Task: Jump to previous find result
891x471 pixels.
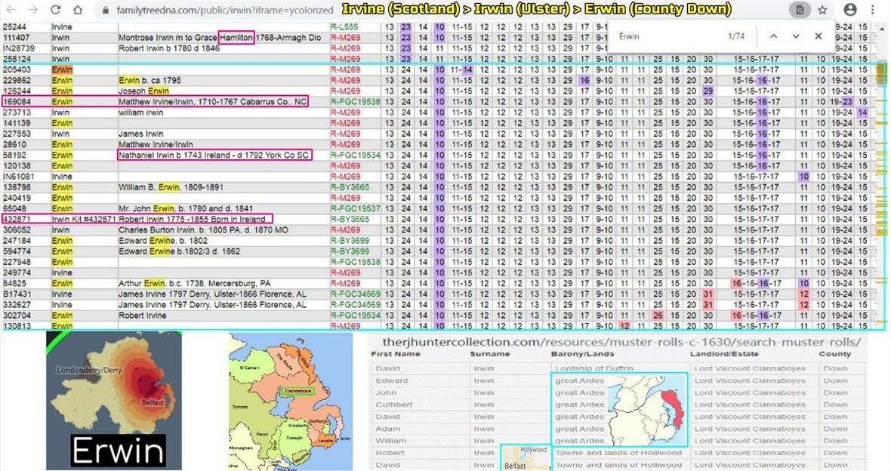Action: 773,36
